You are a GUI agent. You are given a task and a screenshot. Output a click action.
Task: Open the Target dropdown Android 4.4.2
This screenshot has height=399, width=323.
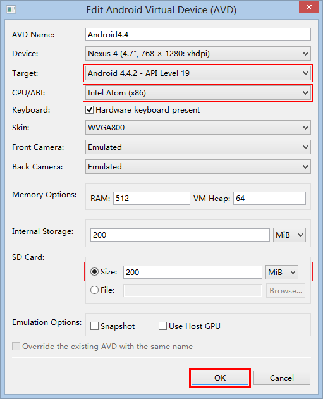(x=198, y=73)
